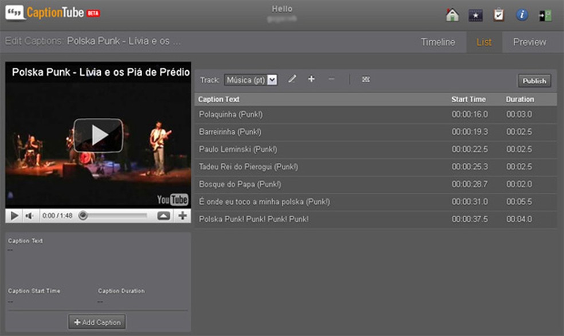Sign out using the exit door icon

point(545,15)
